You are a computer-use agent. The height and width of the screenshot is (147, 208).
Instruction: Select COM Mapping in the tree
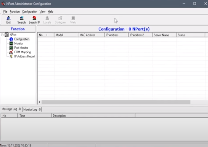pyautogui.click(x=23, y=52)
